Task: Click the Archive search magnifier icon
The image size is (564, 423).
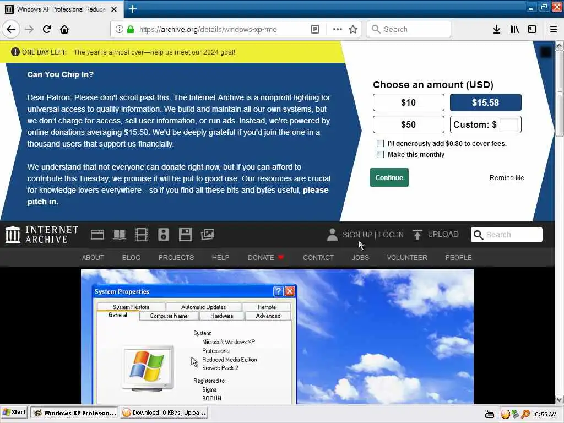Action: point(478,235)
